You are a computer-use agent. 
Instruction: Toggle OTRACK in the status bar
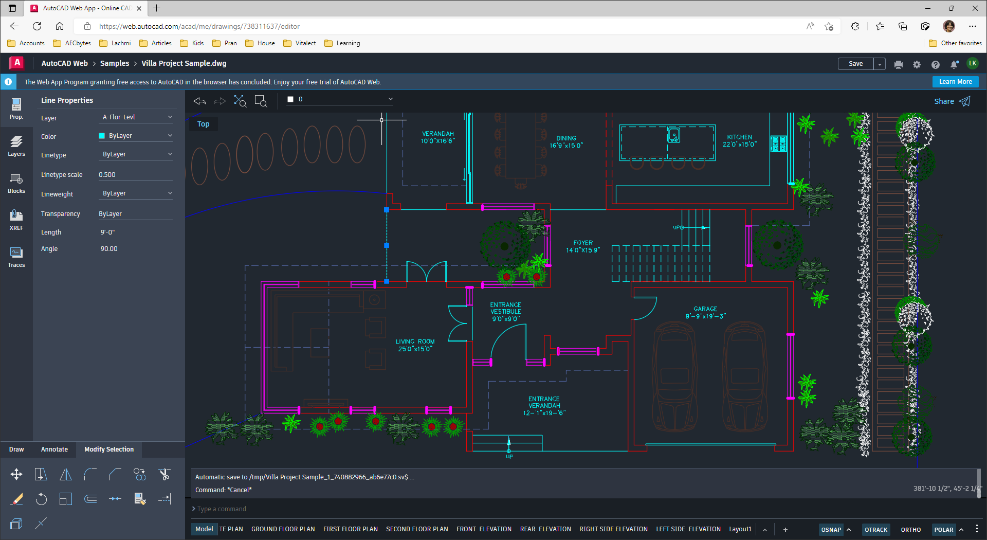point(876,529)
